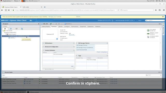Expand the Advanced Configuration section
Screen dimensions: 166x93
(x=43, y=47)
